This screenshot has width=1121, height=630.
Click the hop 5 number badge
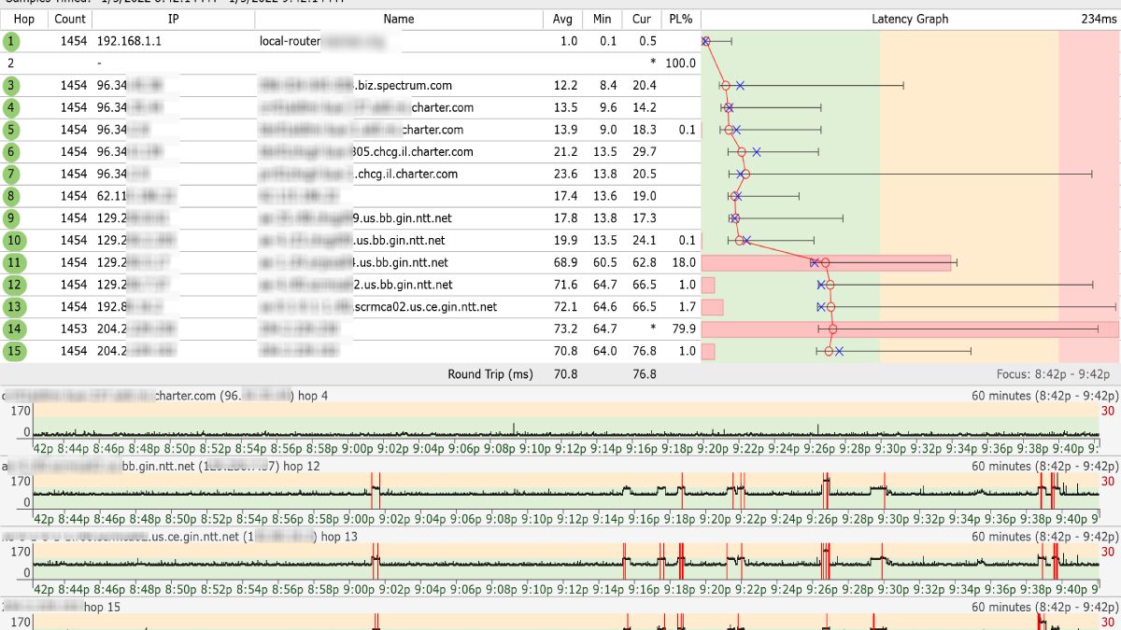(x=10, y=130)
